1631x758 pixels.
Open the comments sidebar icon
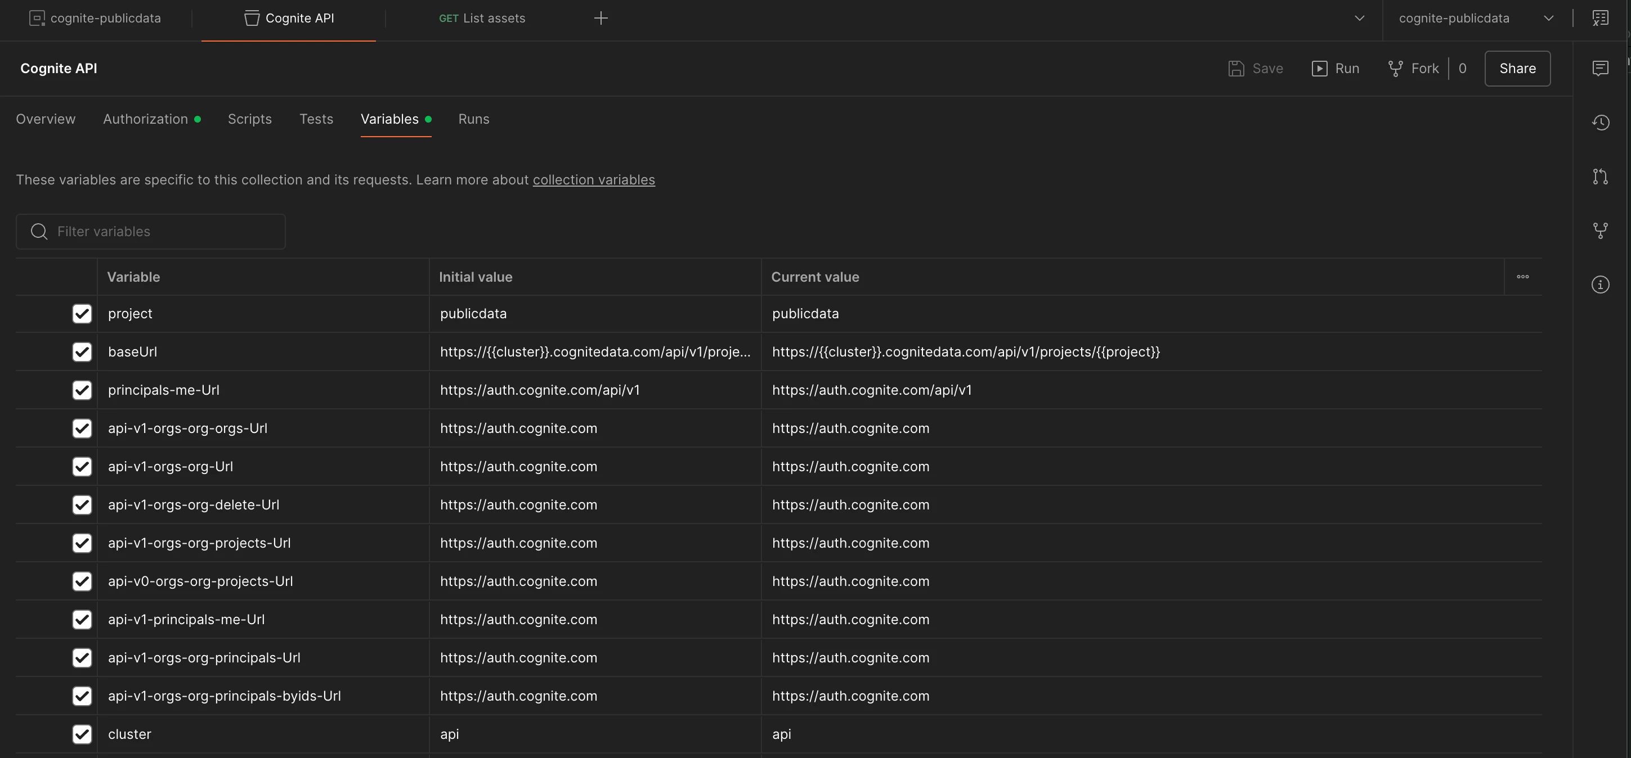click(x=1600, y=67)
